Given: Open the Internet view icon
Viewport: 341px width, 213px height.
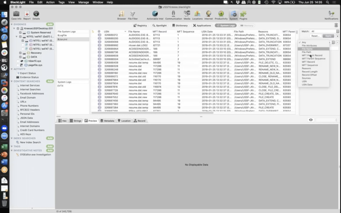Looking at the screenshot, I should [208, 14].
